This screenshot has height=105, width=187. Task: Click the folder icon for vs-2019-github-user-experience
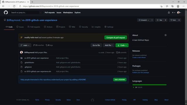pyautogui.click(x=21, y=58)
